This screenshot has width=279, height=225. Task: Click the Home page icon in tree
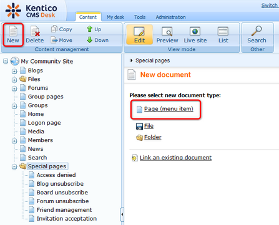tap(23, 114)
